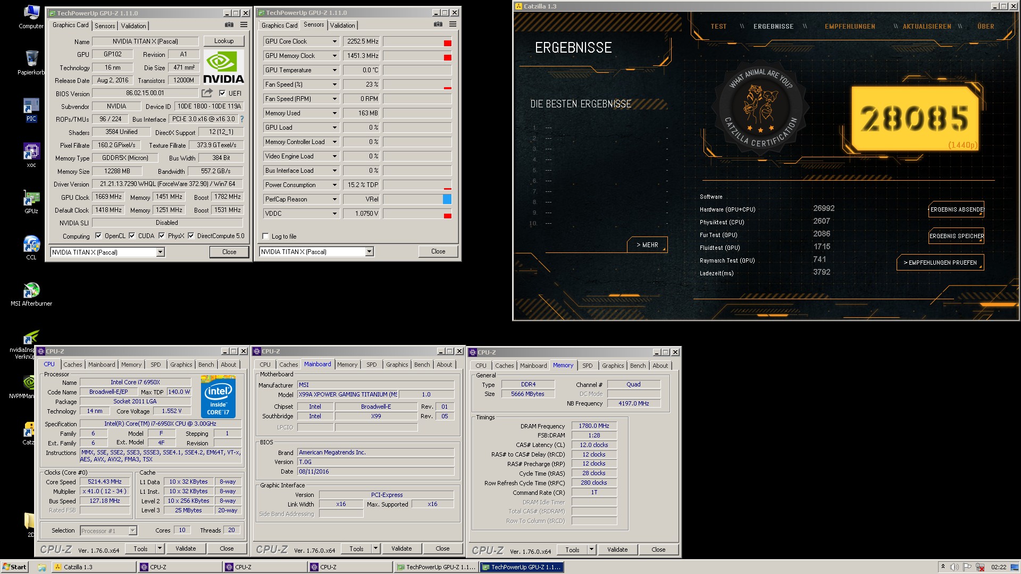This screenshot has width=1021, height=574.
Task: Open hamburger menu in GPU-Z Graphics Card window
Action: click(244, 25)
